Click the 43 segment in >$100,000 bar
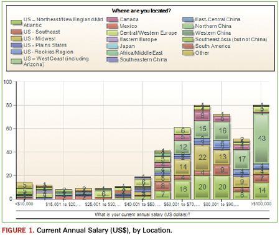 [261, 138]
